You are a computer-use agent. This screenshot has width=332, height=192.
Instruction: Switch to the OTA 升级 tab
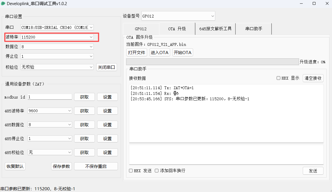tap(177, 29)
